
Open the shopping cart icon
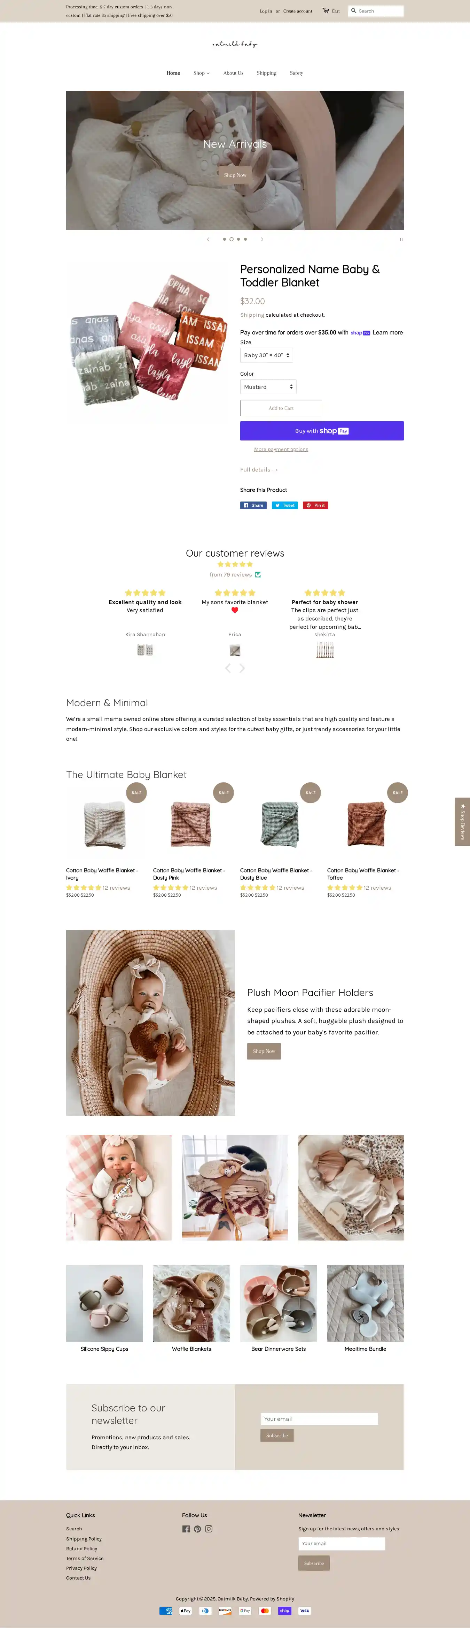click(326, 11)
